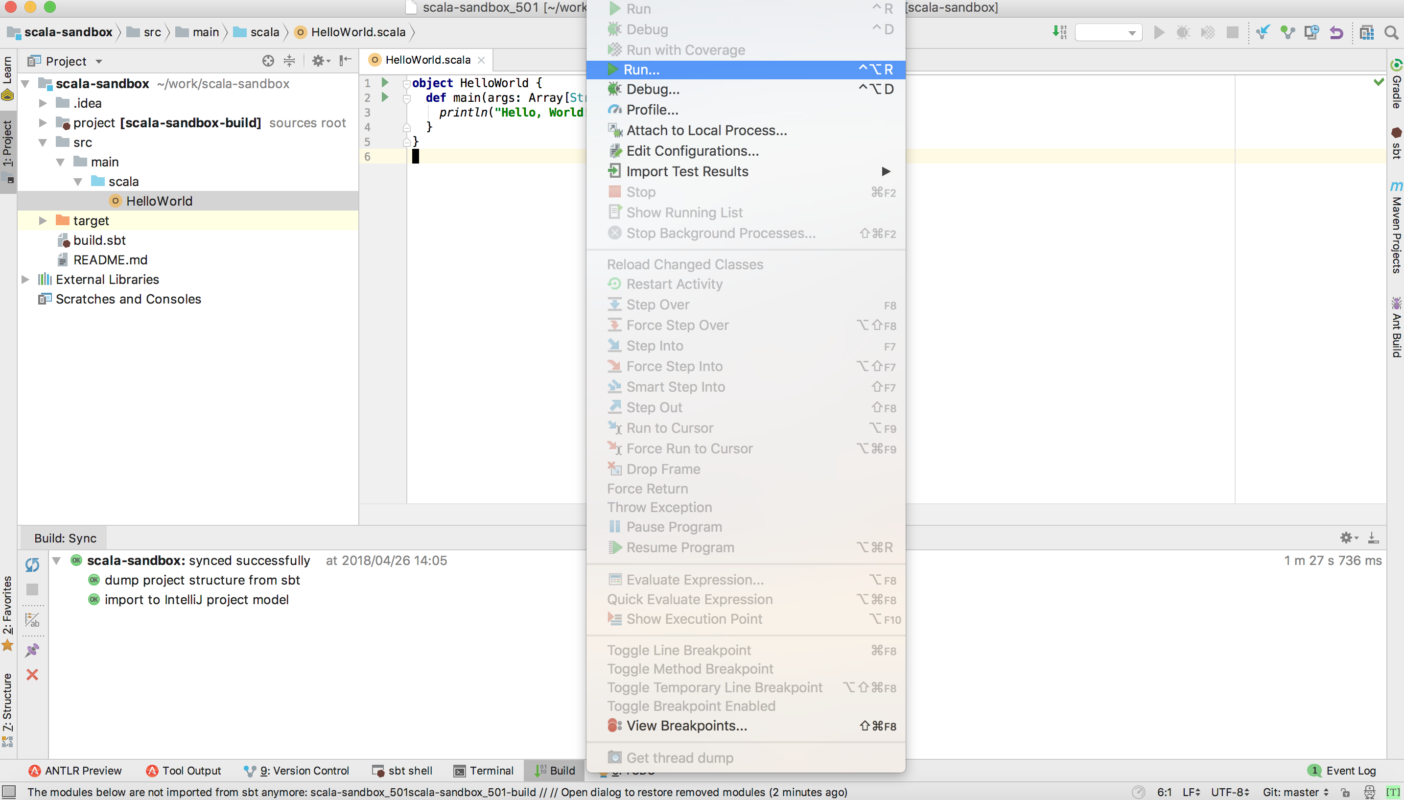The width and height of the screenshot is (1404, 800).
Task: Expand External Libraries node
Action: (x=25, y=280)
